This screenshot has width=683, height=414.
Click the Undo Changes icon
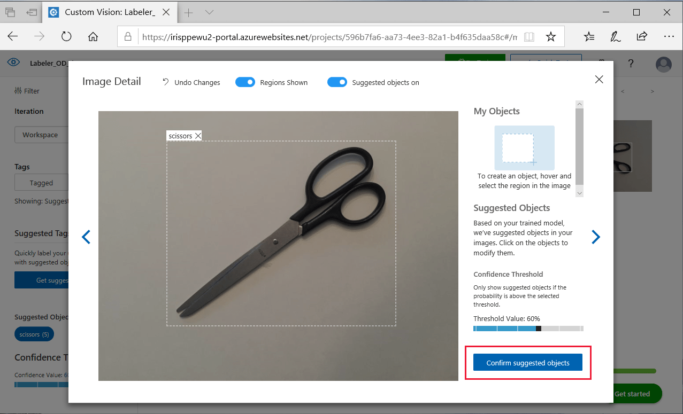point(165,82)
